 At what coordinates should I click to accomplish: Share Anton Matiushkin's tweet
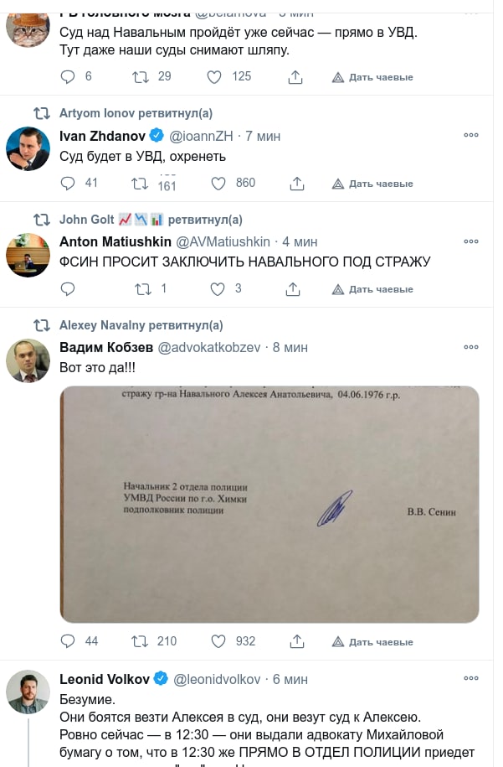293,289
